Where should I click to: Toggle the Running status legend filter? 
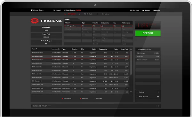(84, 98)
